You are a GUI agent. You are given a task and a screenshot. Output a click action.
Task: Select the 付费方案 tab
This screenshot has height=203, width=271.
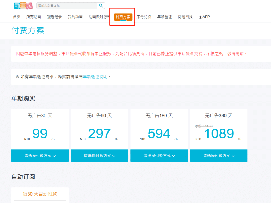(x=123, y=17)
